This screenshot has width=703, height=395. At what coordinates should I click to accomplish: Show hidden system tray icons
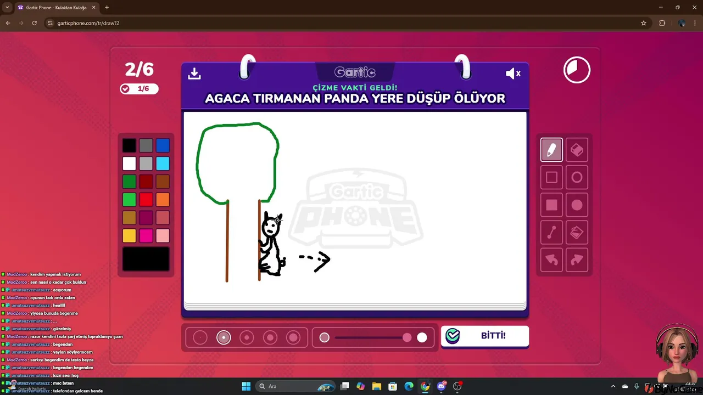point(613,386)
